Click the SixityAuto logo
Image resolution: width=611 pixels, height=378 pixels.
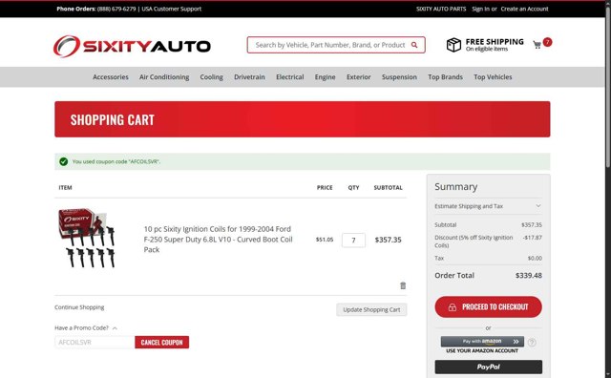(132, 46)
